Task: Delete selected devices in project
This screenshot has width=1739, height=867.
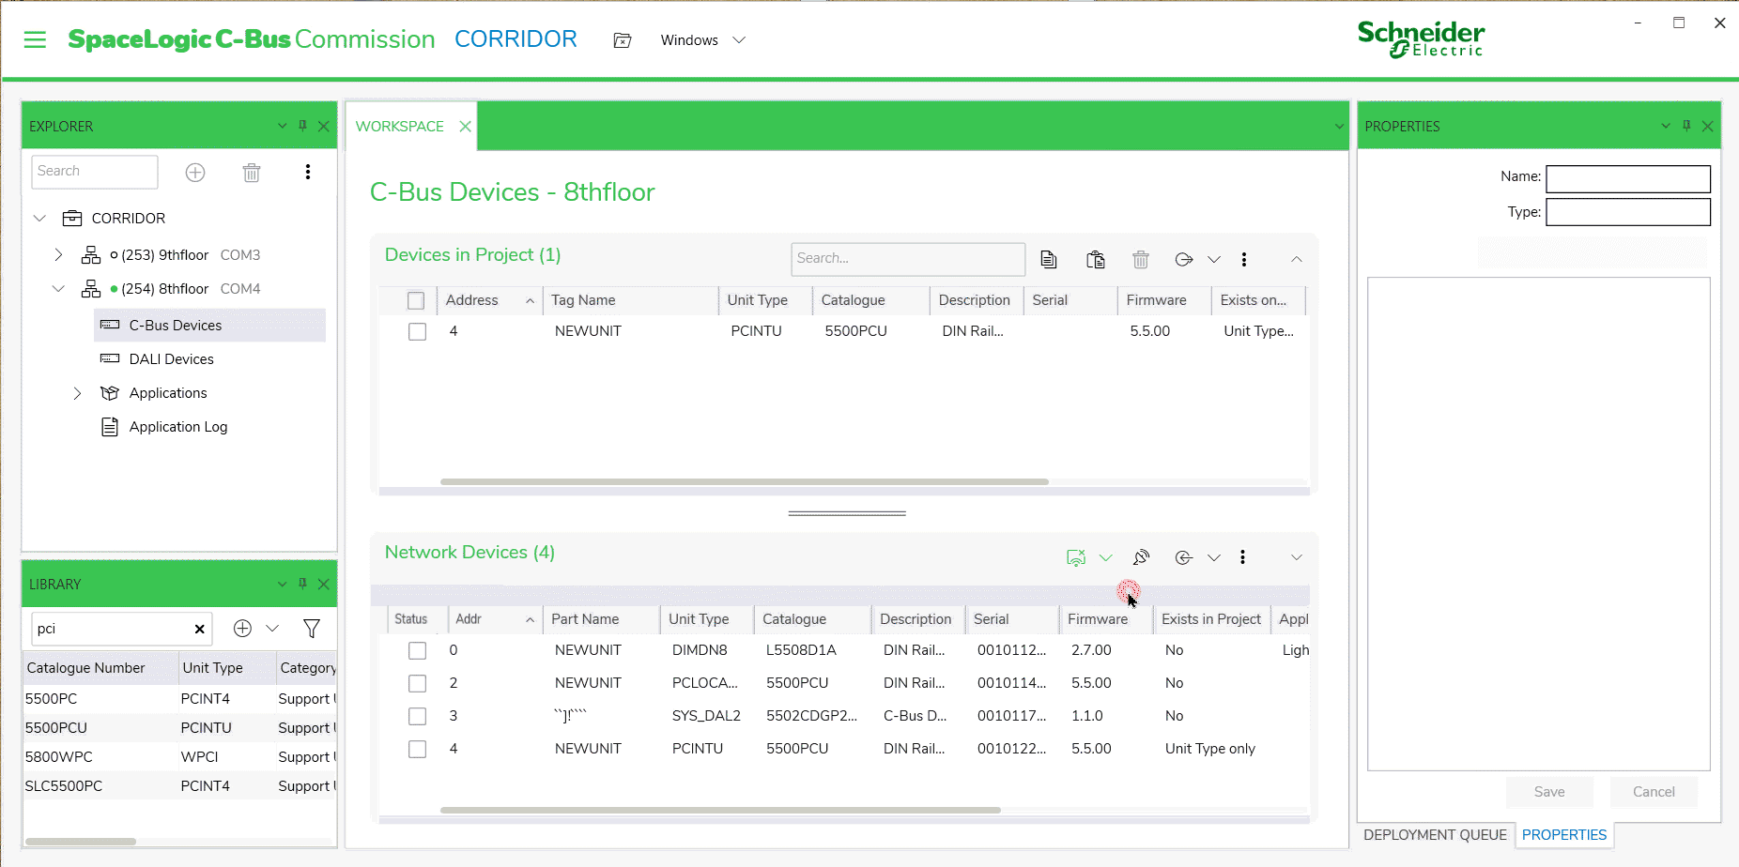Action: [x=1141, y=259]
